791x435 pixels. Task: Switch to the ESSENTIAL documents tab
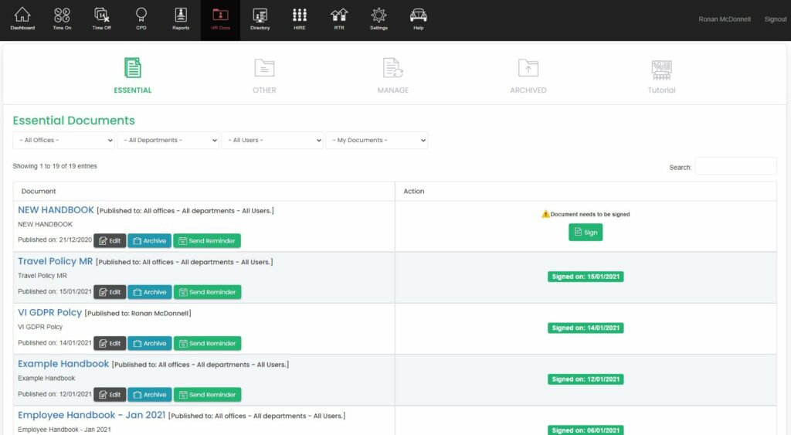[x=133, y=76]
